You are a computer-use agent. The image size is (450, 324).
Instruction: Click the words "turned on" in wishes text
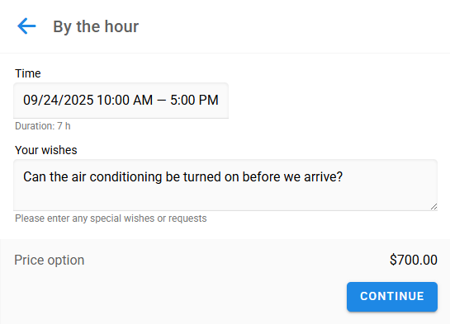pyautogui.click(x=211, y=176)
